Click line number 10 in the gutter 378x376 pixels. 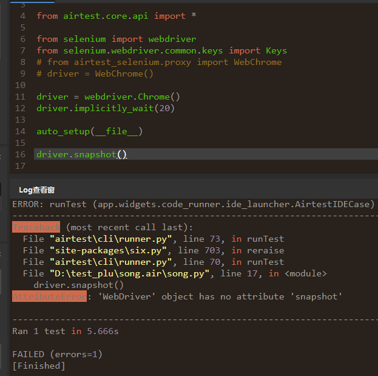20,85
